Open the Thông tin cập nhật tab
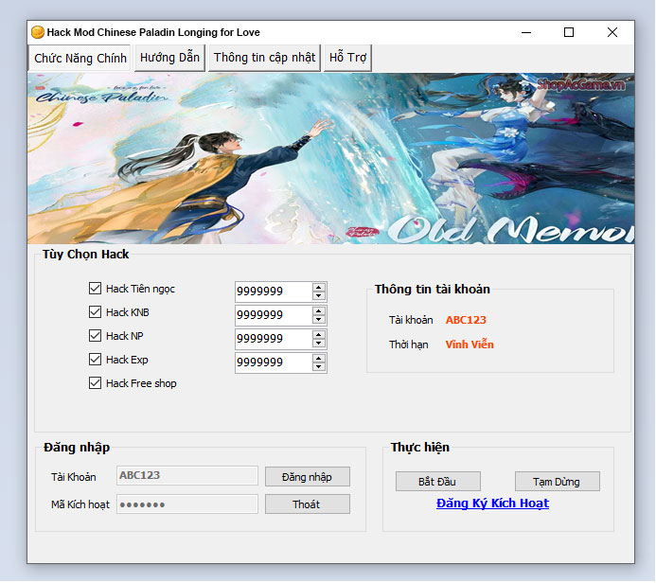 (x=264, y=58)
